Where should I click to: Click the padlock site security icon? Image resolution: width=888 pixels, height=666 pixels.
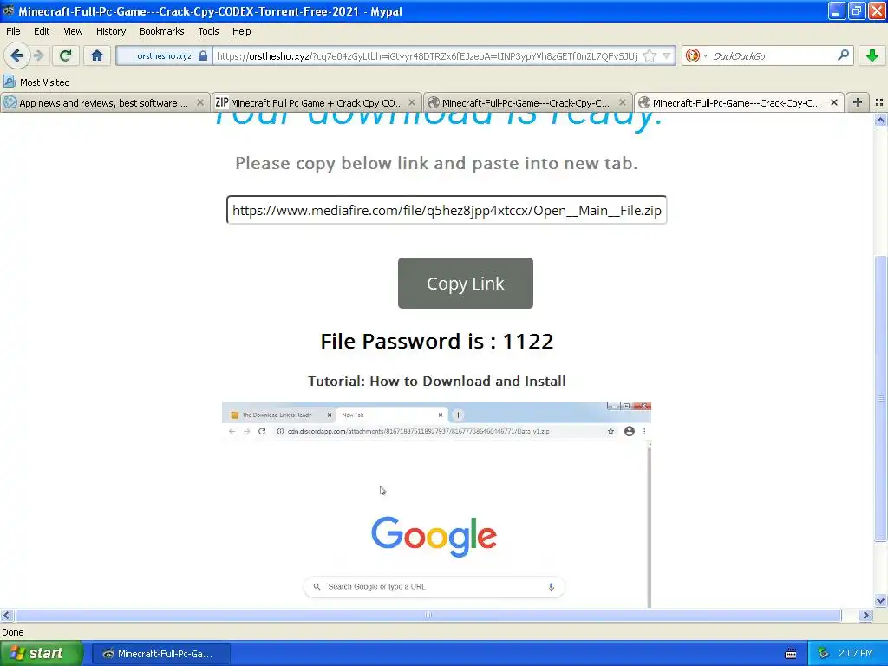tap(203, 55)
